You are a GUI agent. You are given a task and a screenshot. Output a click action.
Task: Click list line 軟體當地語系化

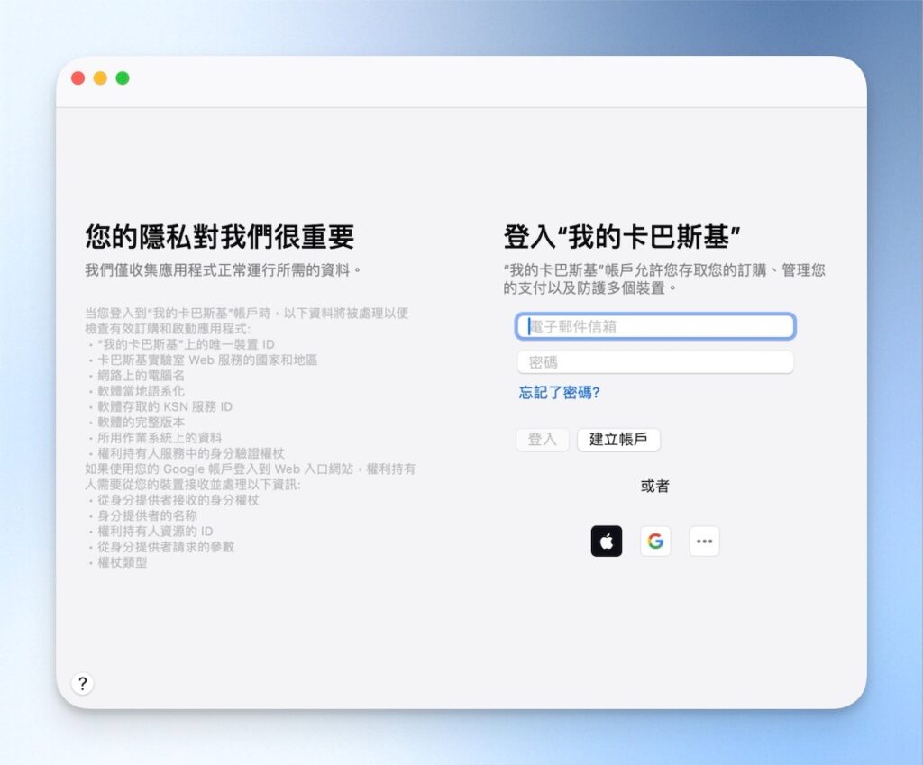coord(141,391)
